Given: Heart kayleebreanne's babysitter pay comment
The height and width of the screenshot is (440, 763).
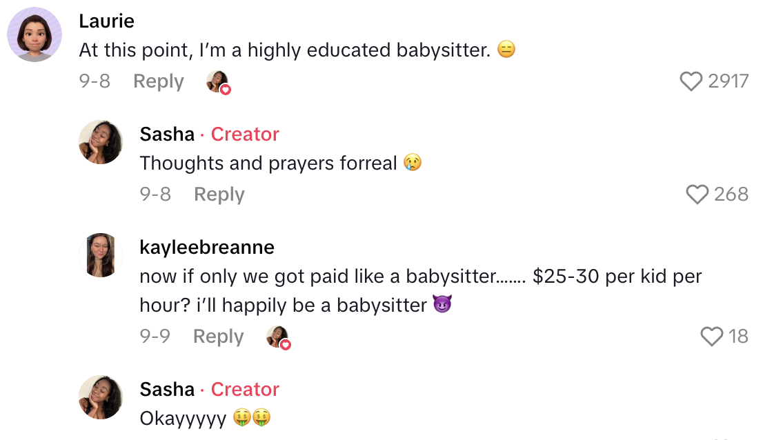Looking at the screenshot, I should pyautogui.click(x=711, y=337).
